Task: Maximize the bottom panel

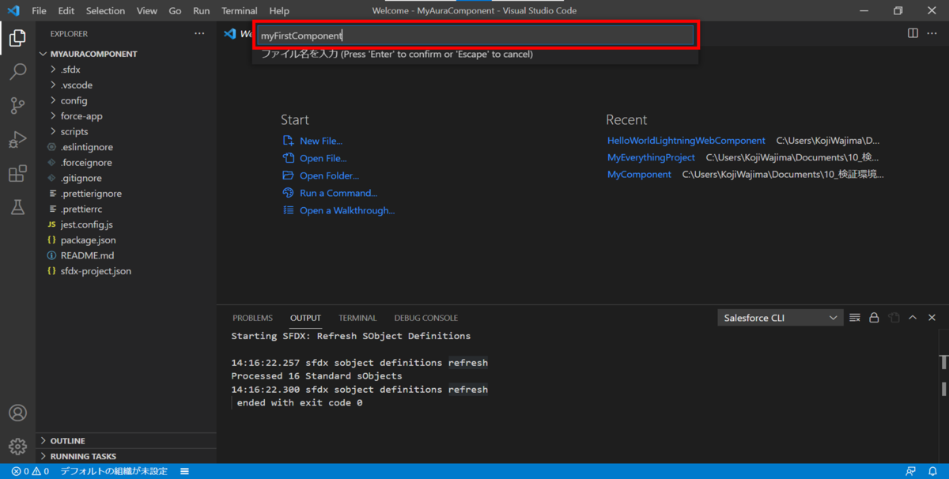Action: (913, 318)
